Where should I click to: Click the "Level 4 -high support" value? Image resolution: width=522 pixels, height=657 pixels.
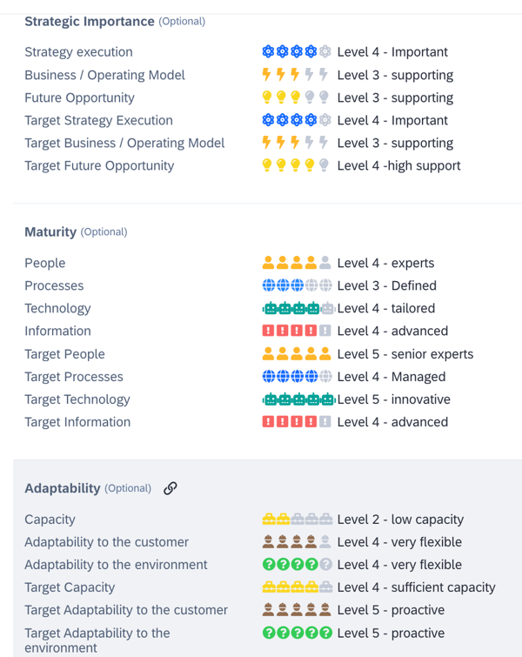pyautogui.click(x=398, y=165)
